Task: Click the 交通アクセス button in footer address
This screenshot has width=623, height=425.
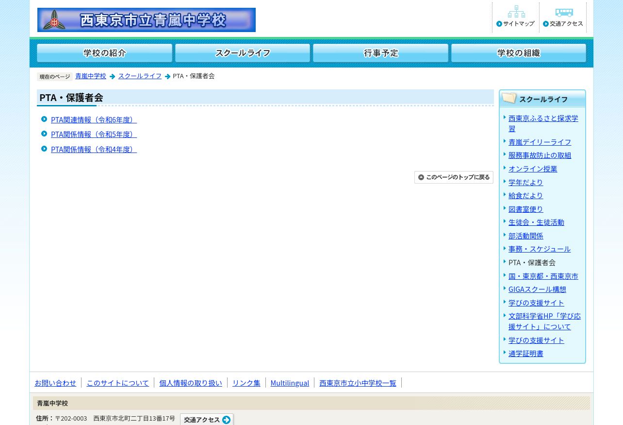Action: click(x=207, y=420)
